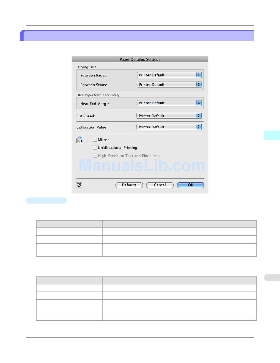Open the Between Scans dropdown

pos(169,84)
